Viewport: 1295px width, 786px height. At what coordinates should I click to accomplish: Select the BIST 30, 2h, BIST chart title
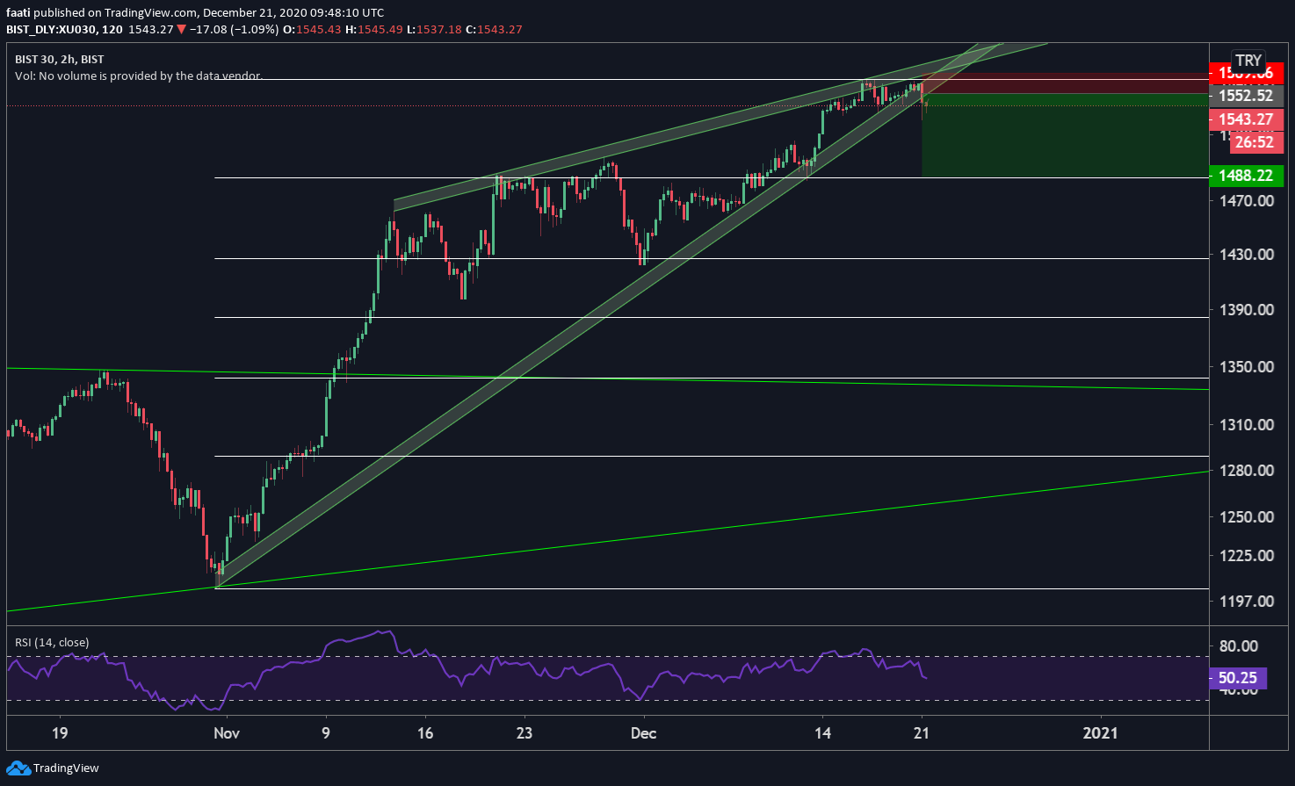pos(59,60)
